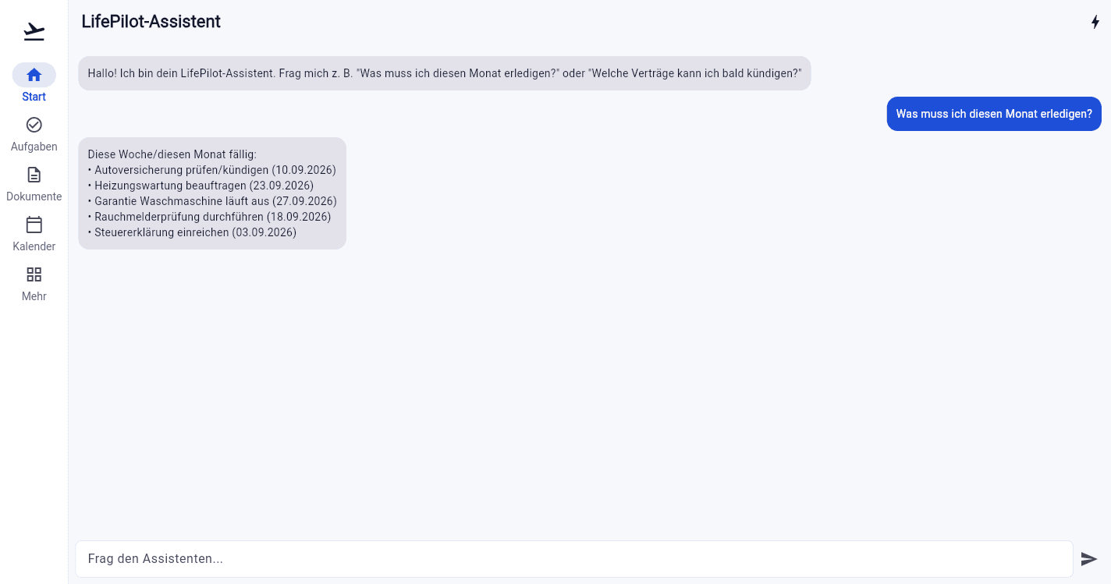Select the Kalender label in navigation rail
1111x584 pixels.
[34, 246]
